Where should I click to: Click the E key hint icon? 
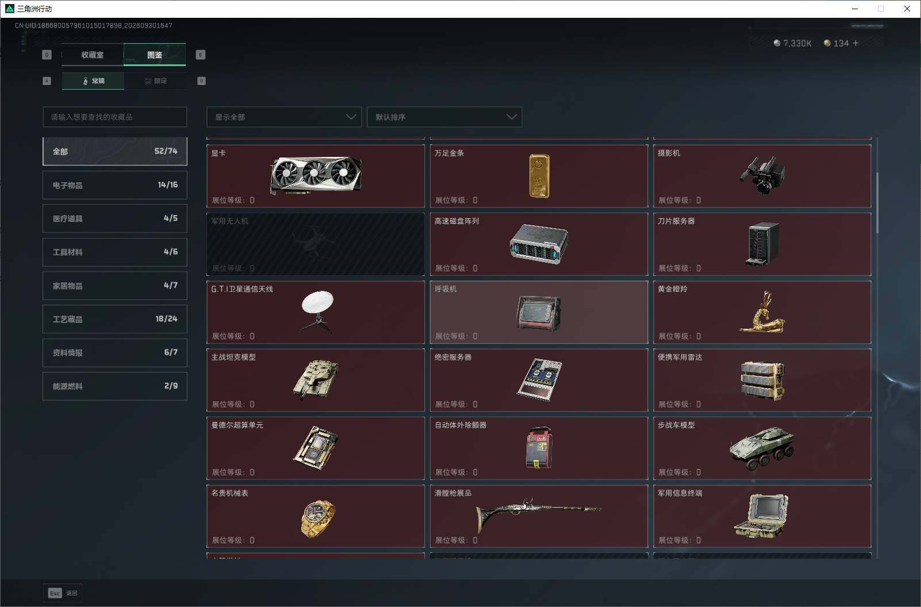[x=201, y=55]
